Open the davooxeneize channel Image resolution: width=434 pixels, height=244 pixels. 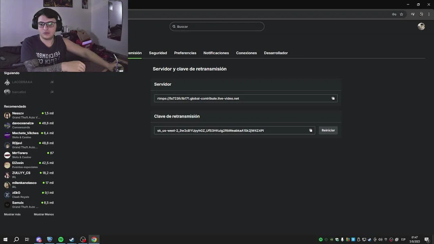click(x=29, y=125)
